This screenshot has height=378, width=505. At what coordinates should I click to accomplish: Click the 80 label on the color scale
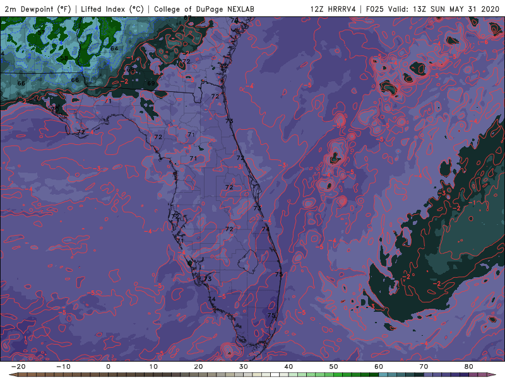[469, 367]
